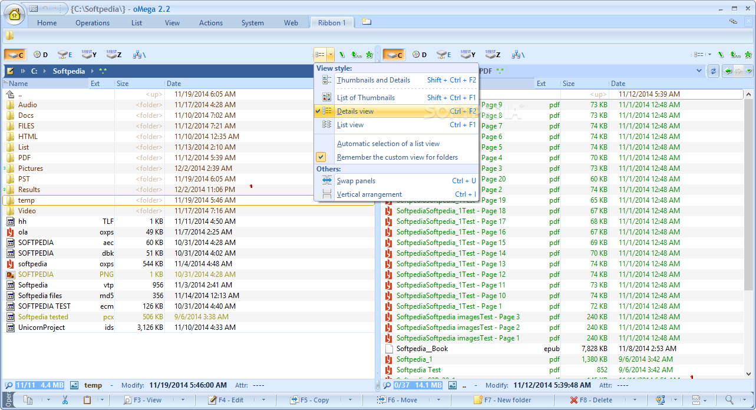Open the Home ribbon tab

coord(47,23)
